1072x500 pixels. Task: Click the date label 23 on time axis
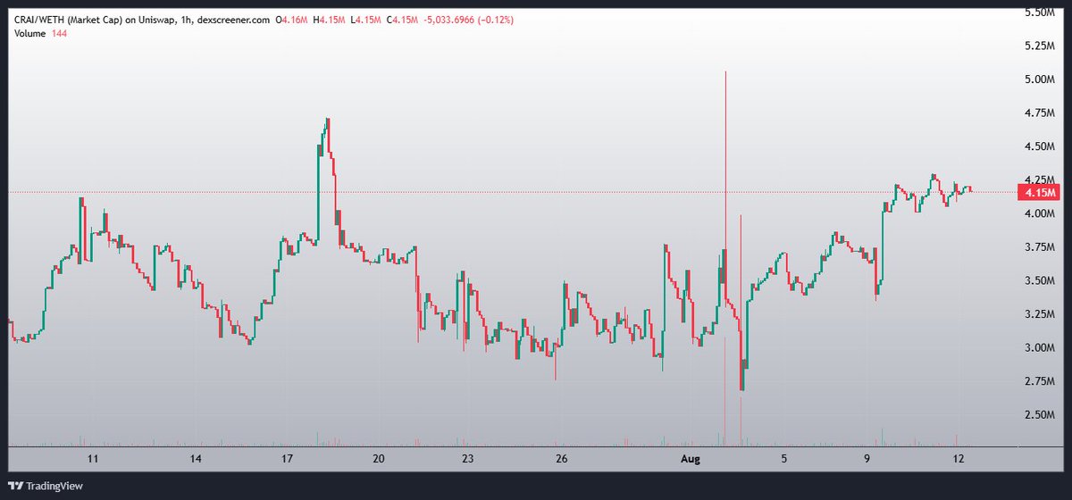pyautogui.click(x=467, y=459)
